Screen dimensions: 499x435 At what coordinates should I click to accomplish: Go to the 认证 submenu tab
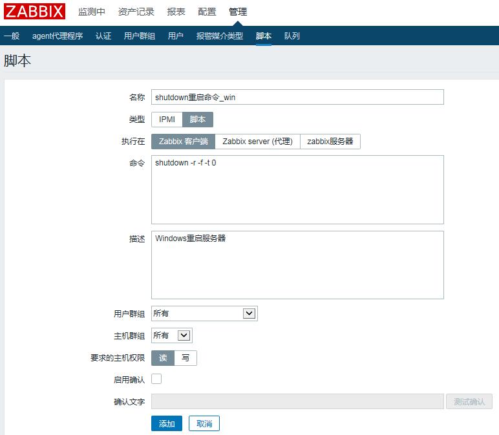click(x=103, y=36)
